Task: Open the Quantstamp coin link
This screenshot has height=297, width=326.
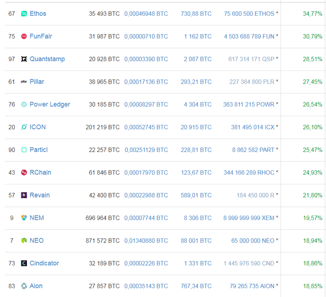Action: click(47, 59)
